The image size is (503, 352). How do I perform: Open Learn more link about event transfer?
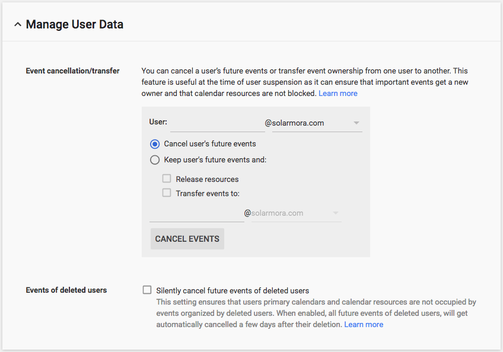(x=338, y=94)
